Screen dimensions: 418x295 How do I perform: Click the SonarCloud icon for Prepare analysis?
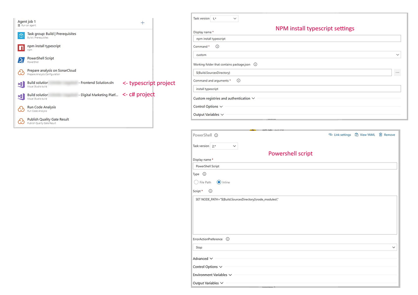point(21,72)
